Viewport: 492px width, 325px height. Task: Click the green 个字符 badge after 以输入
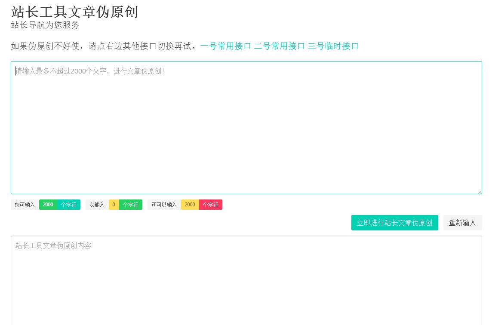[131, 205]
